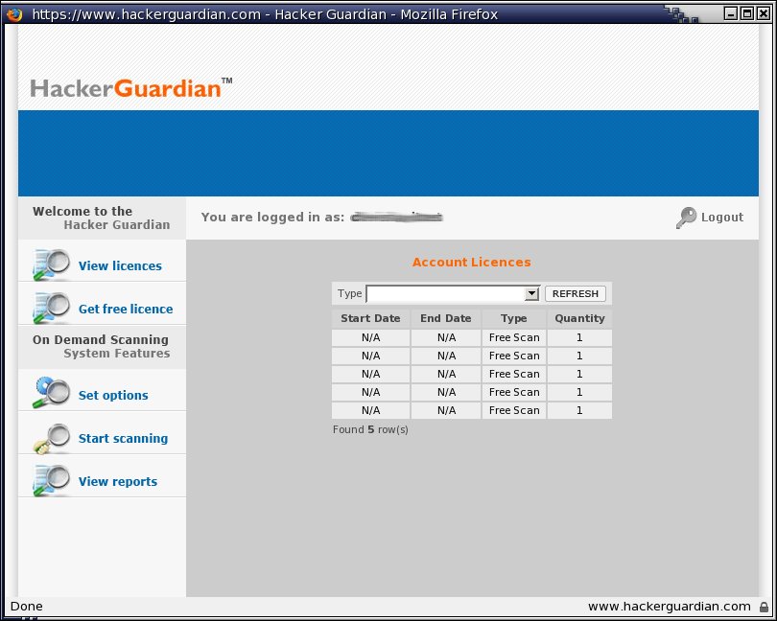
Task: Click the HackerGuardian logo
Action: 130,88
